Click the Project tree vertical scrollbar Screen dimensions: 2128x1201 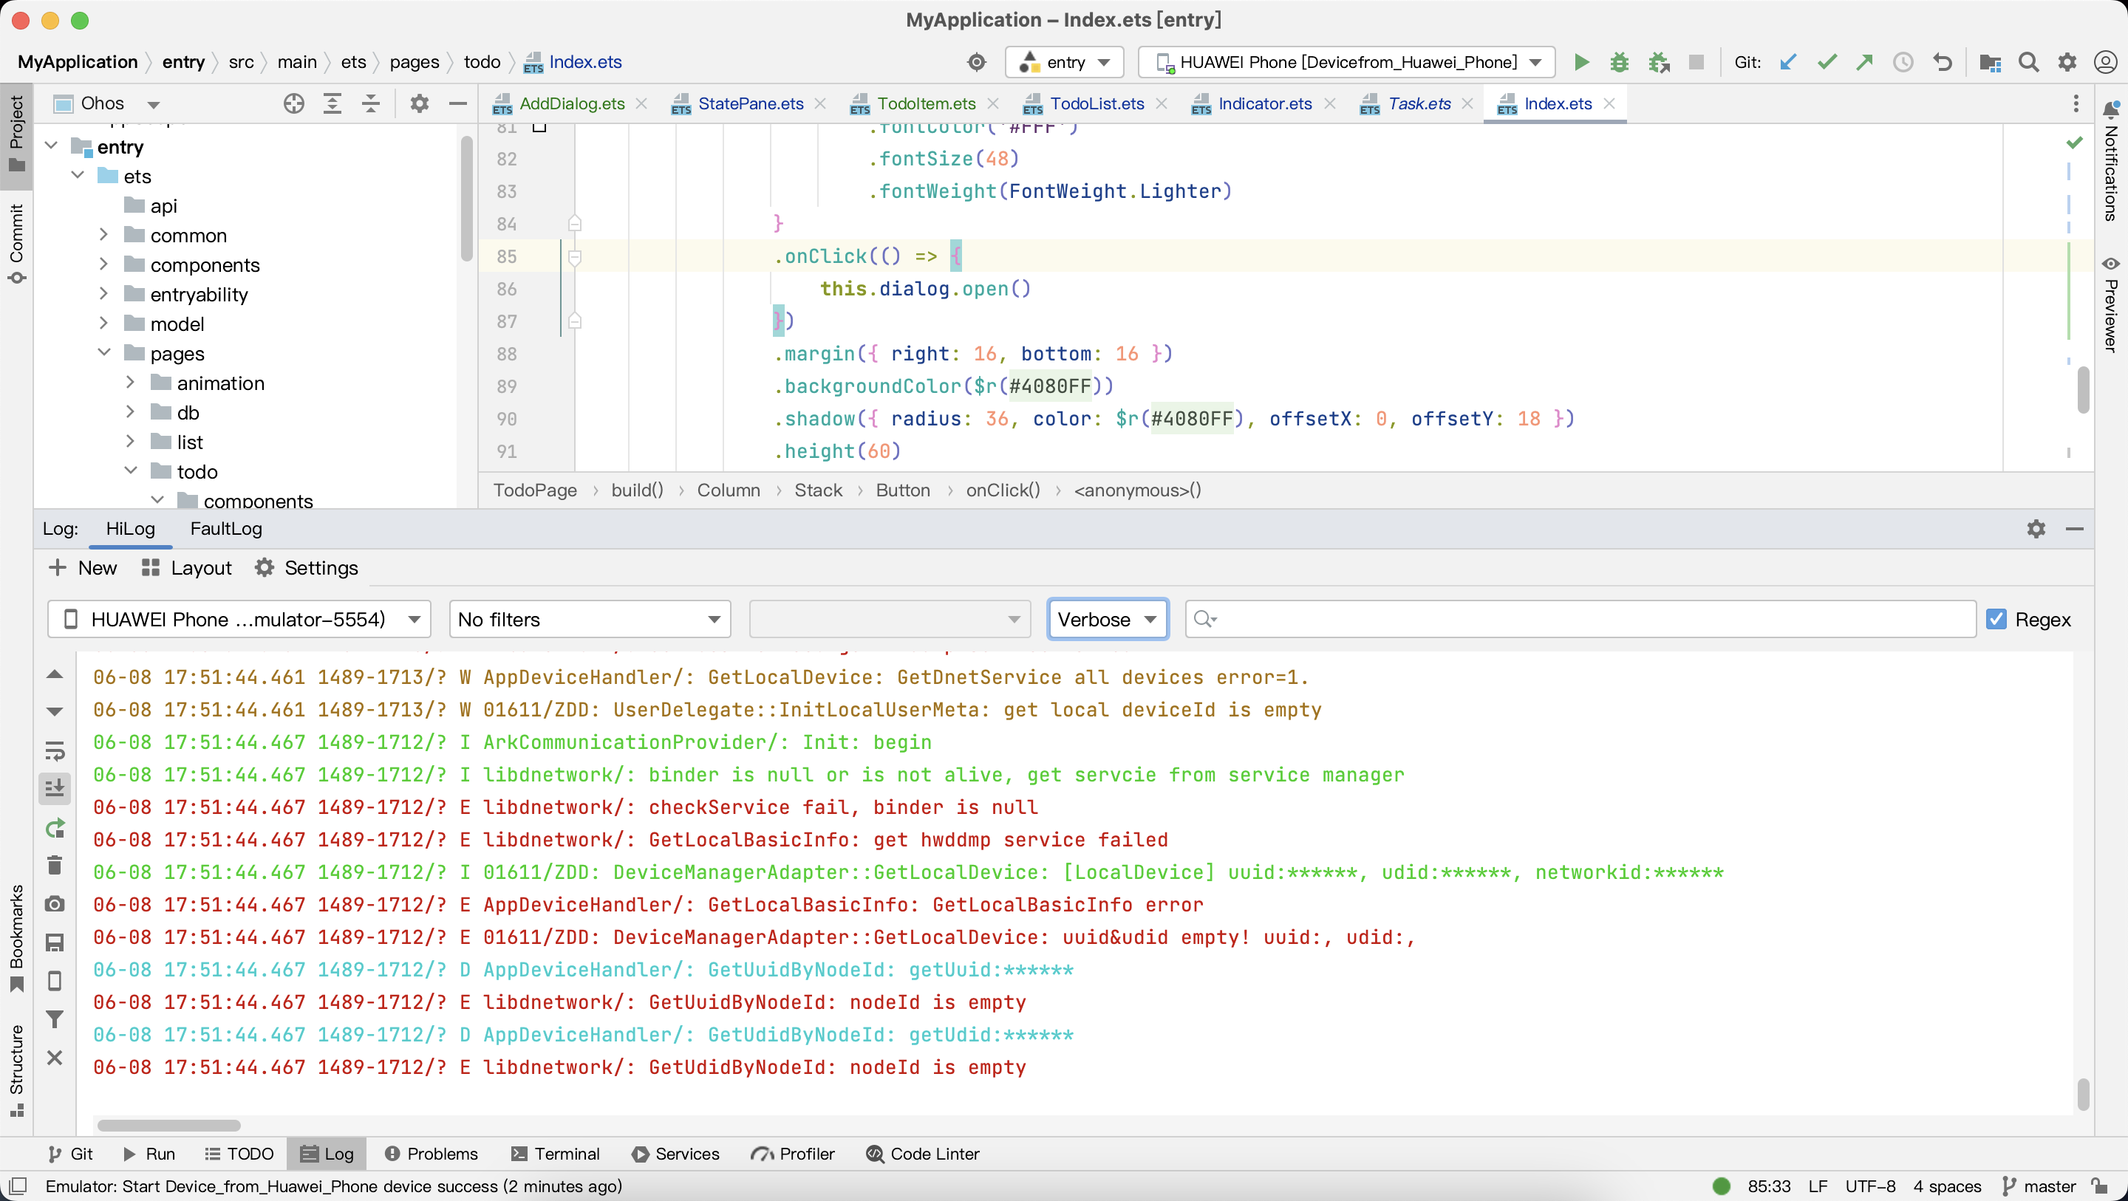[x=466, y=198]
